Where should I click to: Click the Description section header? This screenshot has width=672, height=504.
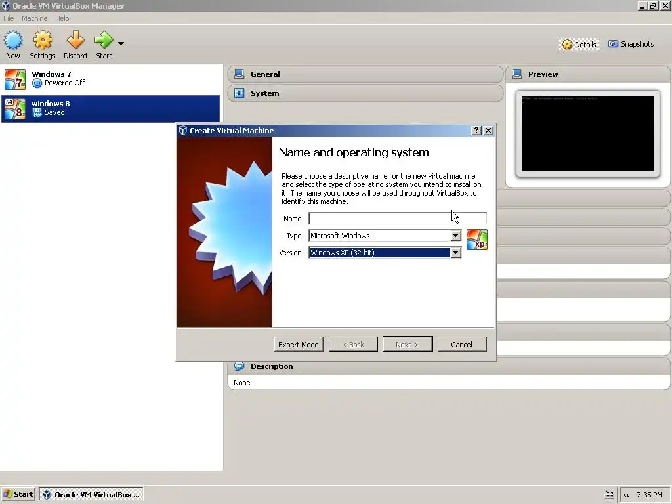[450, 366]
